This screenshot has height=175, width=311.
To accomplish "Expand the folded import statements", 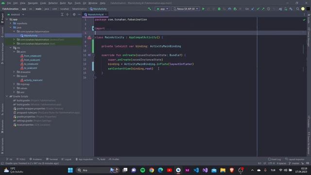I will [x=93, y=29].
